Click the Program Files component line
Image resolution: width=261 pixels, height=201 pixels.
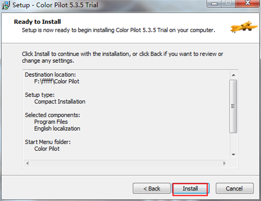[x=52, y=122]
